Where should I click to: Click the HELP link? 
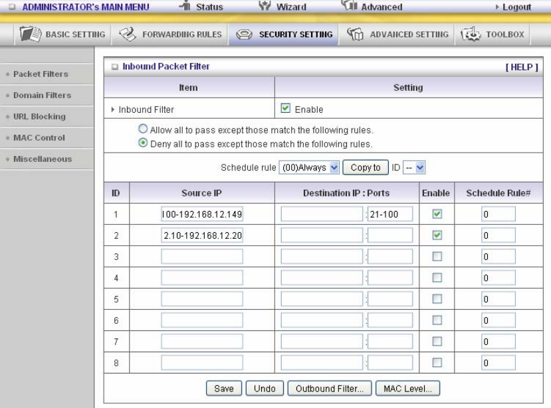pyautogui.click(x=522, y=67)
